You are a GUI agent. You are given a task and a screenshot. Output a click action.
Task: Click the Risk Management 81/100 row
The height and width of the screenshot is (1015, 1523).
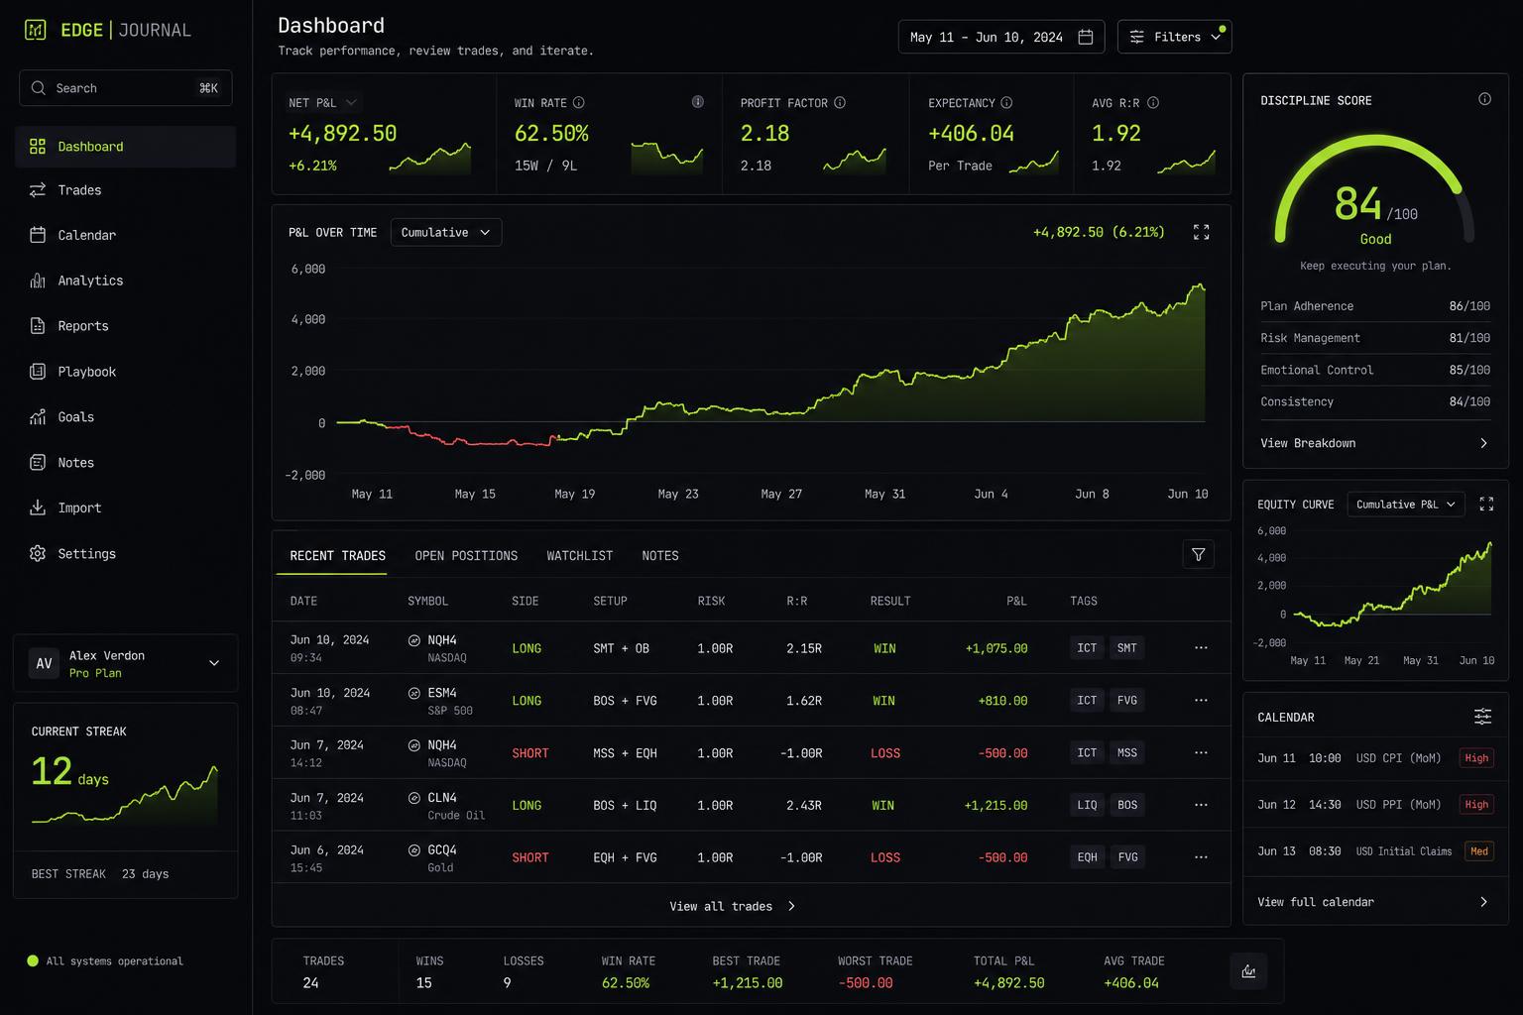tap(1375, 338)
